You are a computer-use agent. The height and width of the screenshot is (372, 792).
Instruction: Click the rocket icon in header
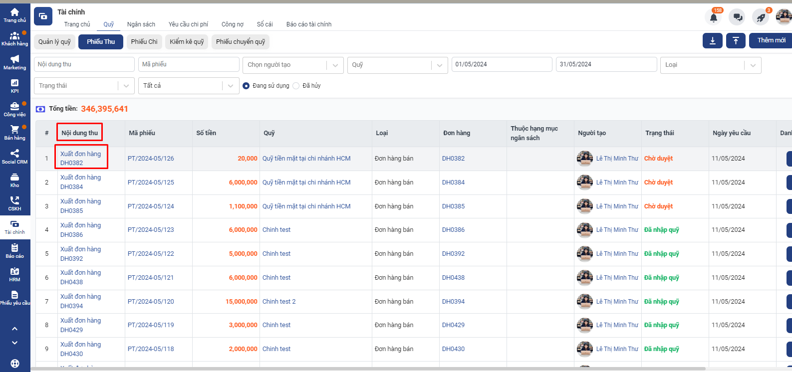click(761, 17)
